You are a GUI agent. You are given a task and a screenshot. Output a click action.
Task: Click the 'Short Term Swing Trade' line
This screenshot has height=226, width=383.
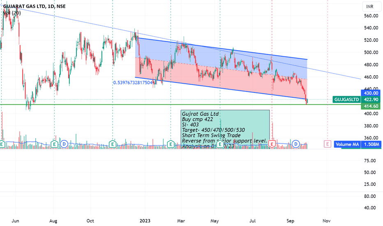point(211,135)
